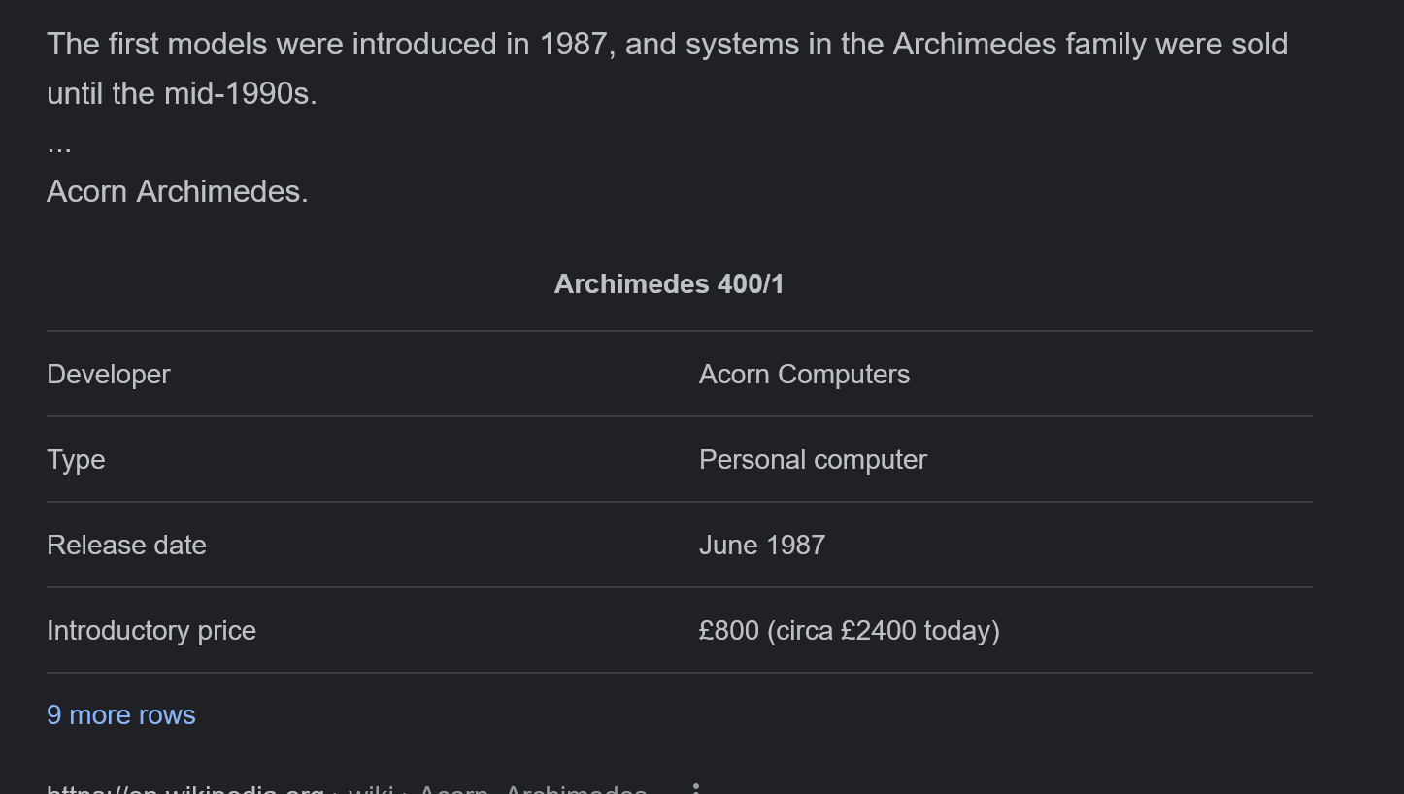Open the en.wikipedia.org source link
Screen dimensions: 1404x794
(x=185, y=789)
